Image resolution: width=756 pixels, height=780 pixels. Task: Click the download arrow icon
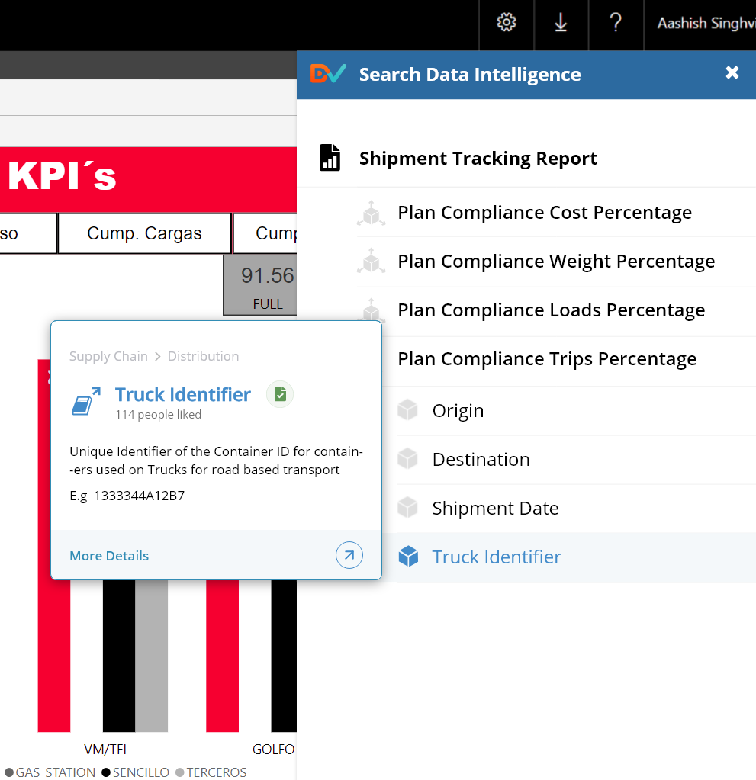click(561, 23)
